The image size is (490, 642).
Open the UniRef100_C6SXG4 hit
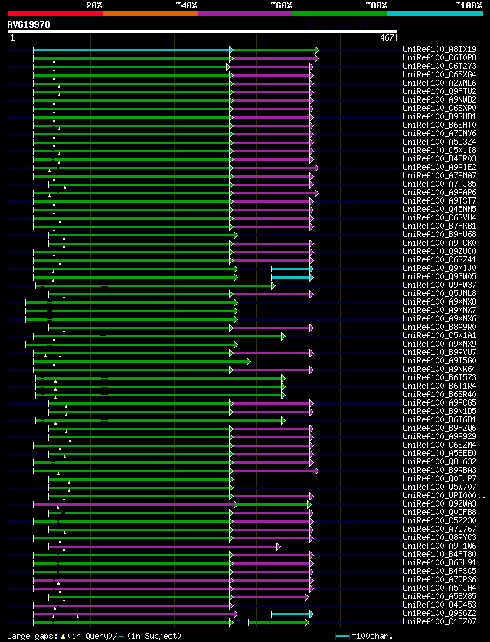pyautogui.click(x=439, y=74)
